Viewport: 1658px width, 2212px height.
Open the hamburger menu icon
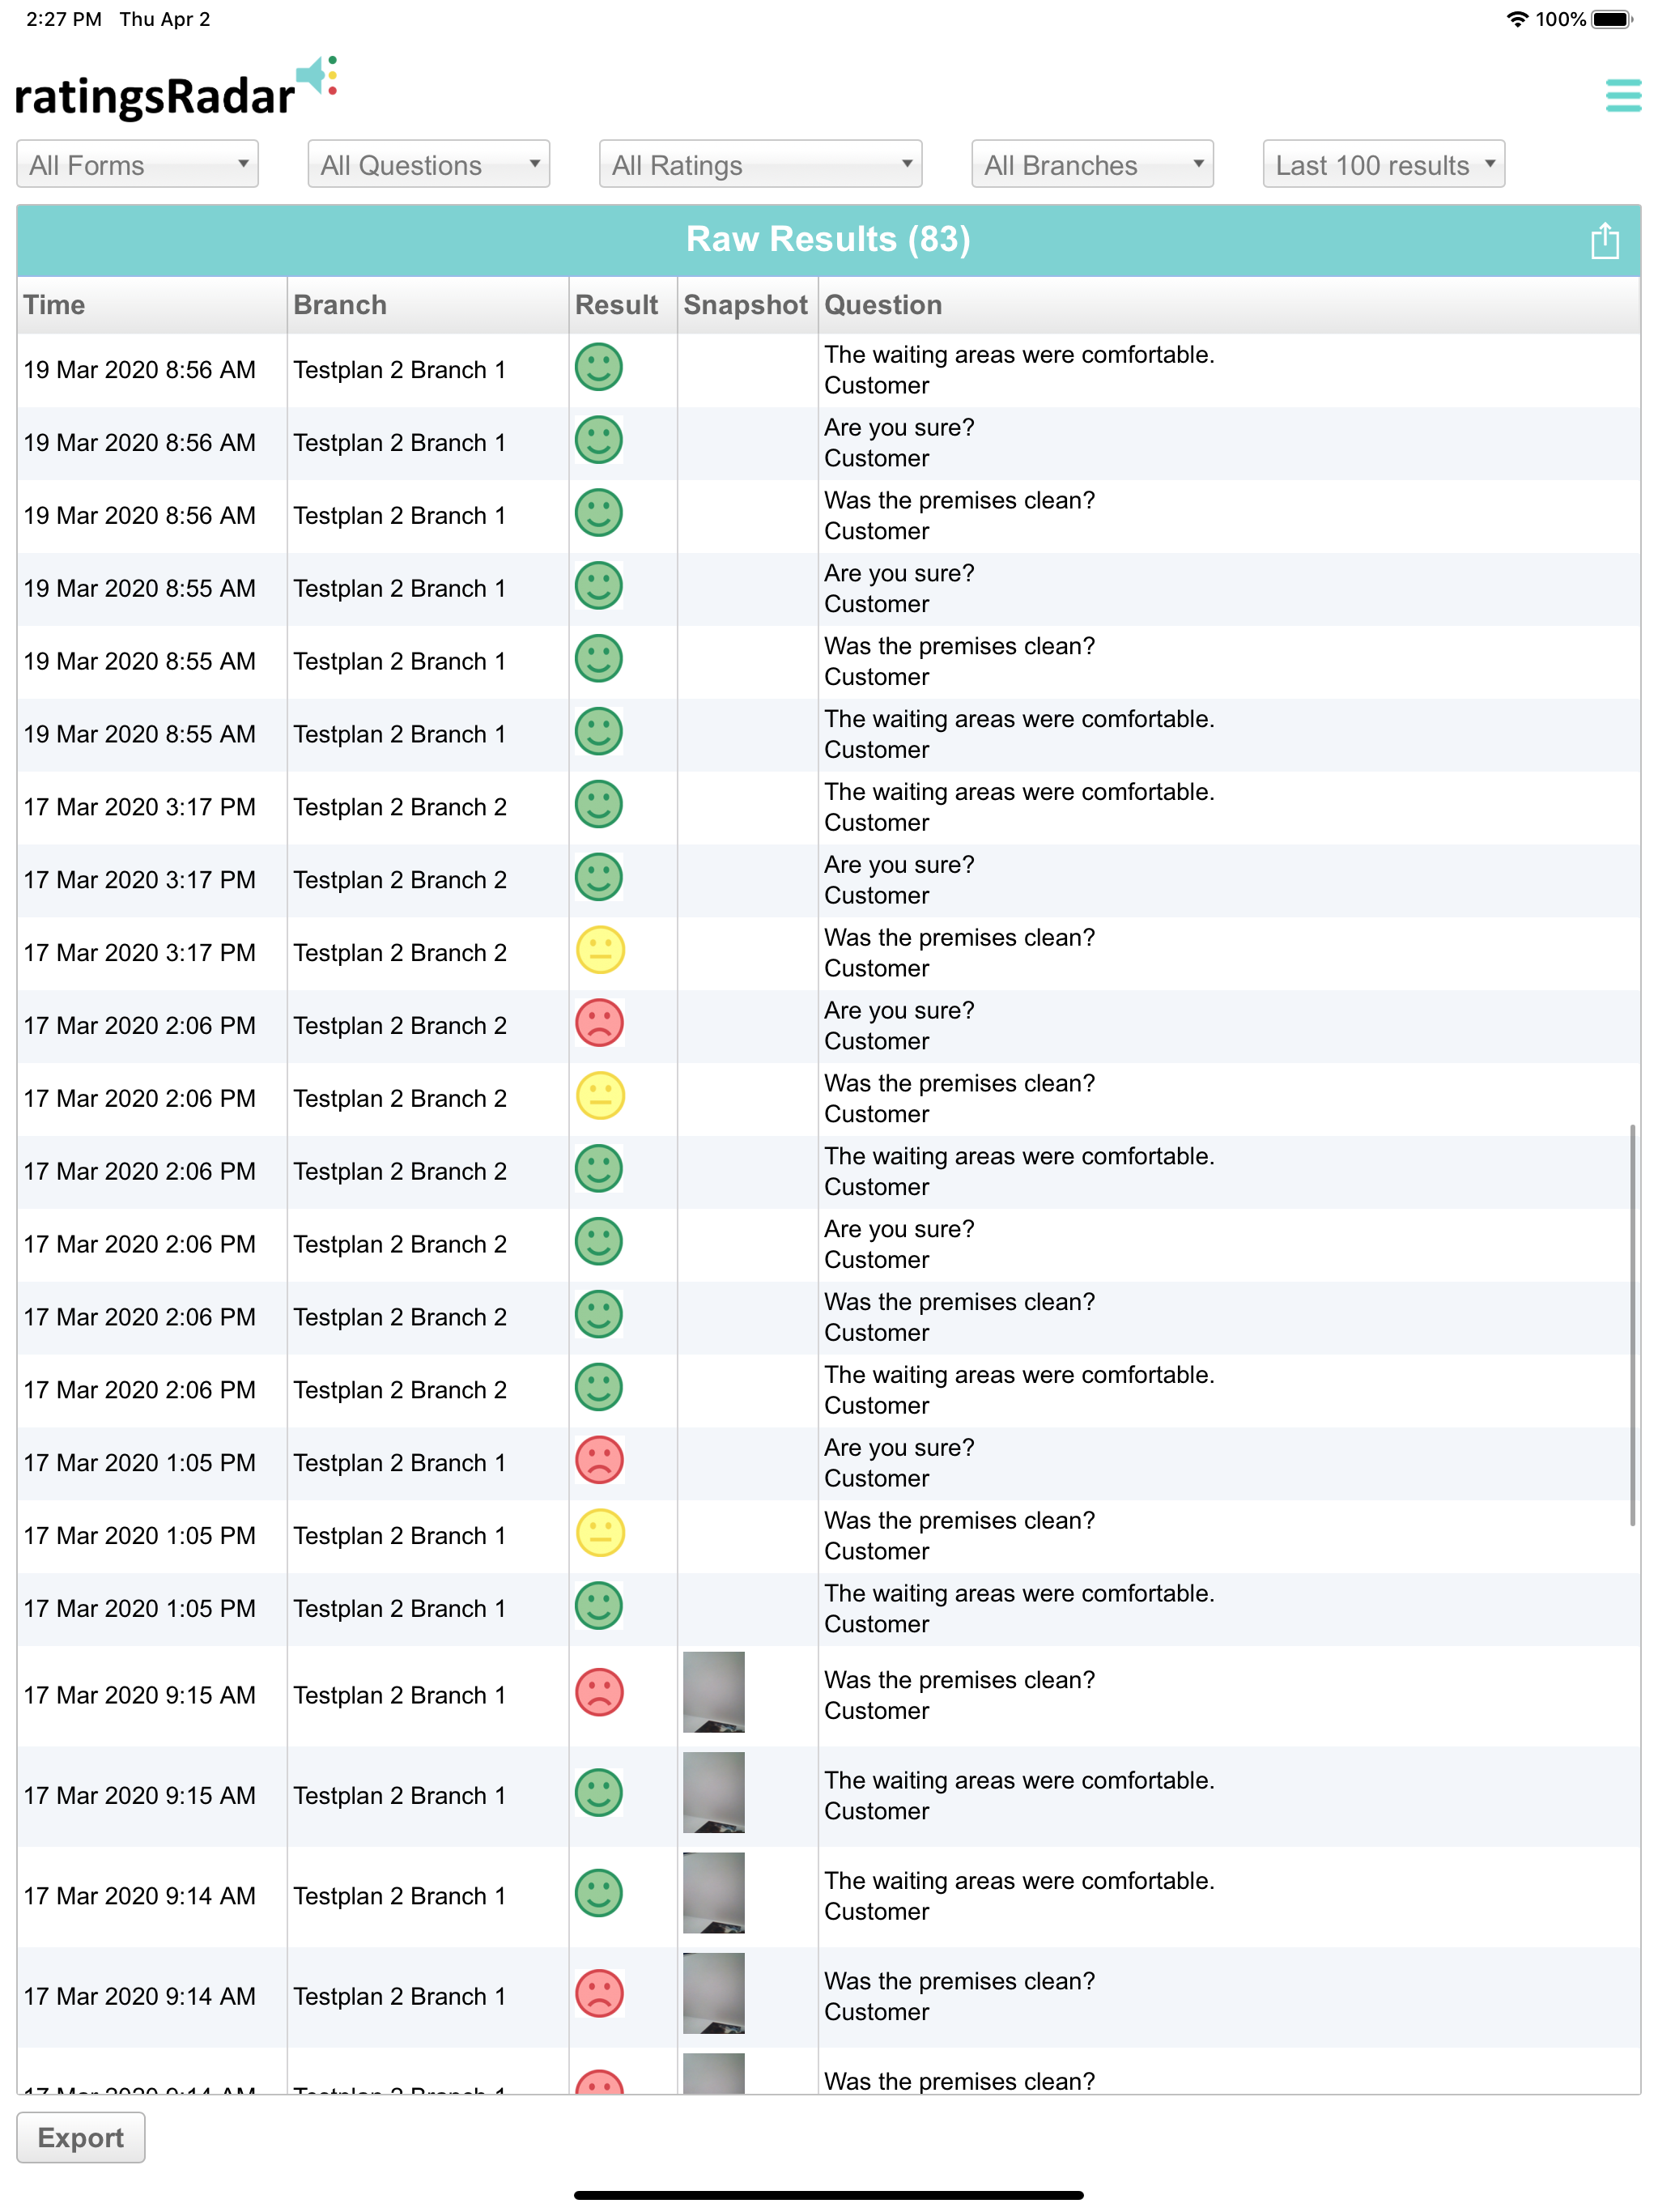(x=1622, y=95)
